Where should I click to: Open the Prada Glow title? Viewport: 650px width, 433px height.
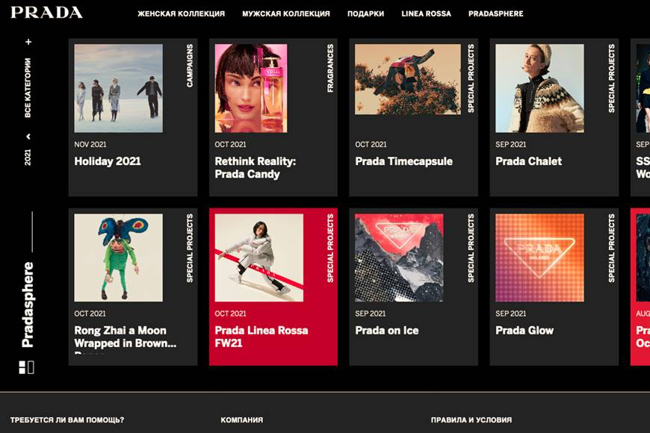click(x=524, y=330)
